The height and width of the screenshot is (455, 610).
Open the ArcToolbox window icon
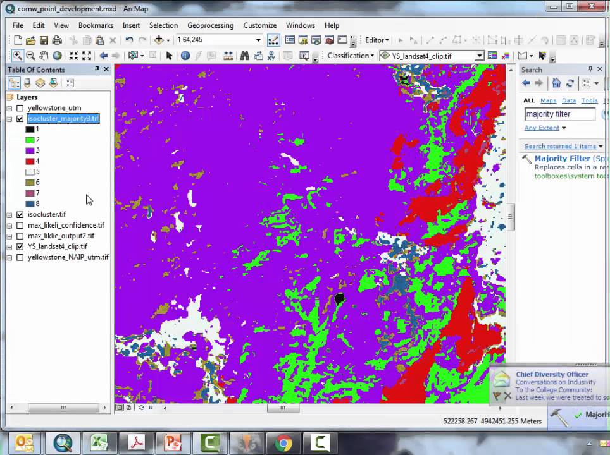point(329,40)
